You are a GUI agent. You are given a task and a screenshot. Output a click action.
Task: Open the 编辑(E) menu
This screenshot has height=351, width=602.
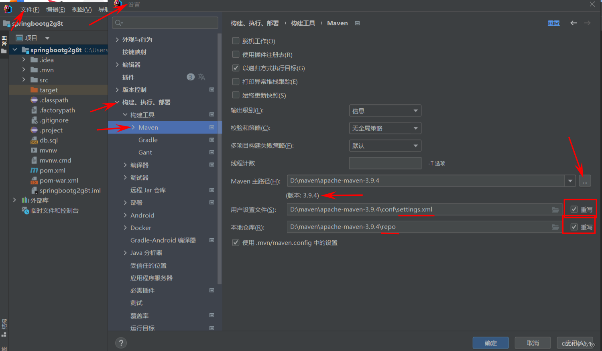pos(55,9)
